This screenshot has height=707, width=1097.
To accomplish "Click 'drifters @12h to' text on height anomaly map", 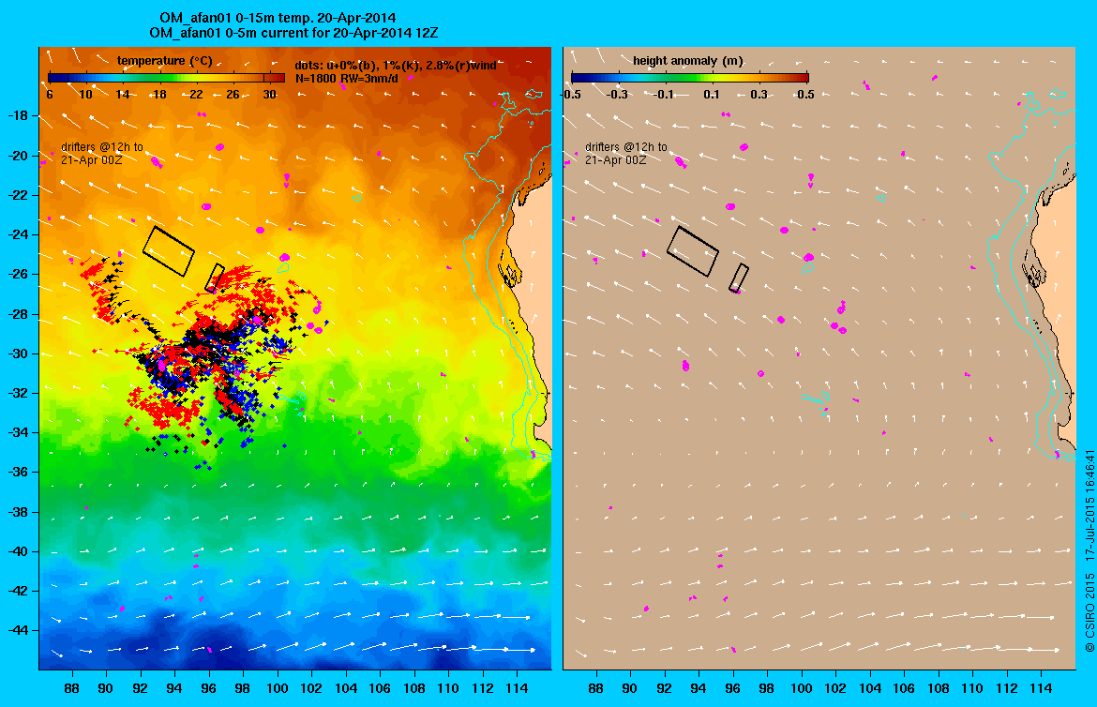I will click(x=626, y=147).
